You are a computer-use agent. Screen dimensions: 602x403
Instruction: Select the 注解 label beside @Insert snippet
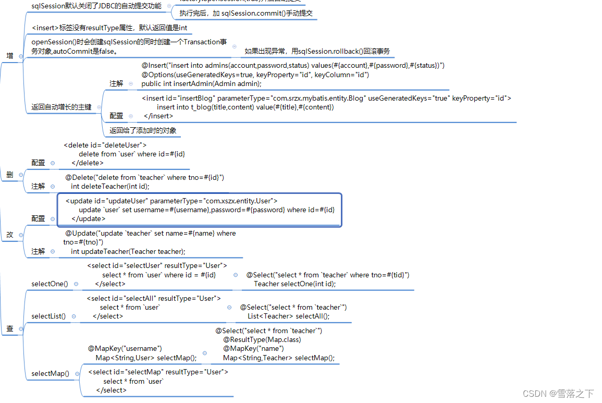pyautogui.click(x=116, y=84)
